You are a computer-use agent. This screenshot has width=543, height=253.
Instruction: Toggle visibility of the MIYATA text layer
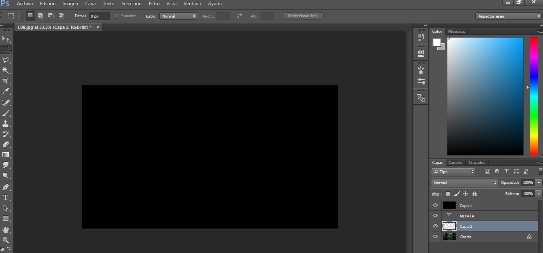pos(435,216)
